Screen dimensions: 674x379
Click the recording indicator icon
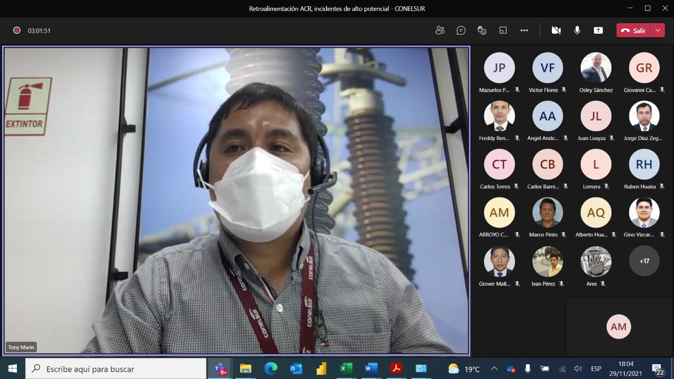17,31
